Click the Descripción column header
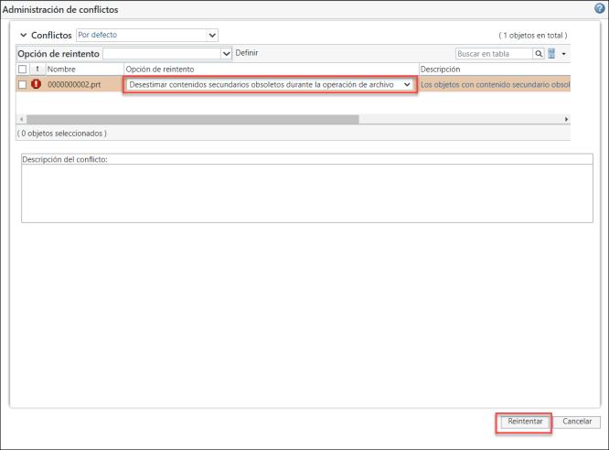The height and width of the screenshot is (450, 609). [440, 70]
